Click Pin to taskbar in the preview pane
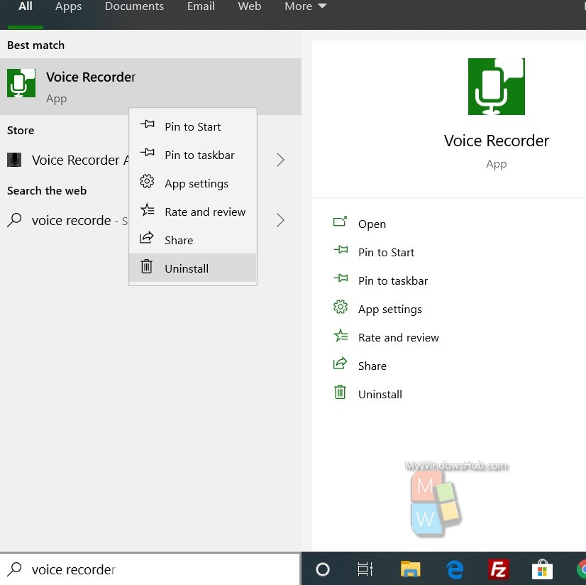Image resolution: width=586 pixels, height=585 pixels. coord(393,281)
